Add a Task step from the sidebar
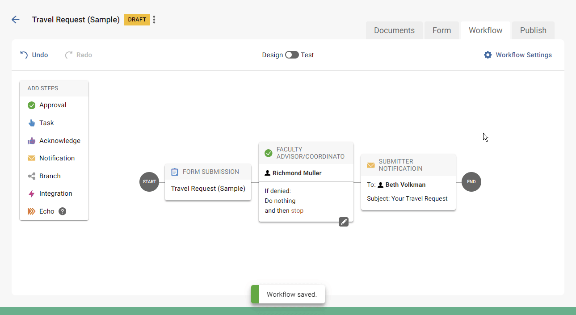This screenshot has width=576, height=315. click(x=47, y=123)
